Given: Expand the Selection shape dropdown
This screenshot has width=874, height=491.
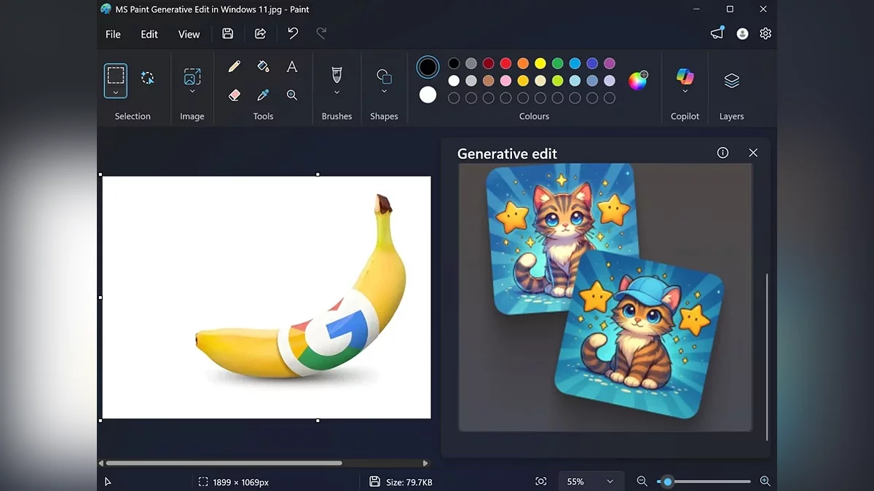Looking at the screenshot, I should coord(116,93).
